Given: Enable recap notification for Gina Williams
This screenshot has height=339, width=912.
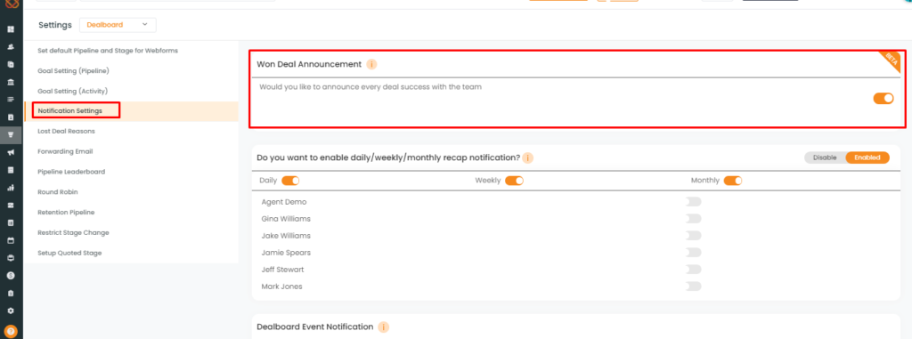Looking at the screenshot, I should (693, 219).
